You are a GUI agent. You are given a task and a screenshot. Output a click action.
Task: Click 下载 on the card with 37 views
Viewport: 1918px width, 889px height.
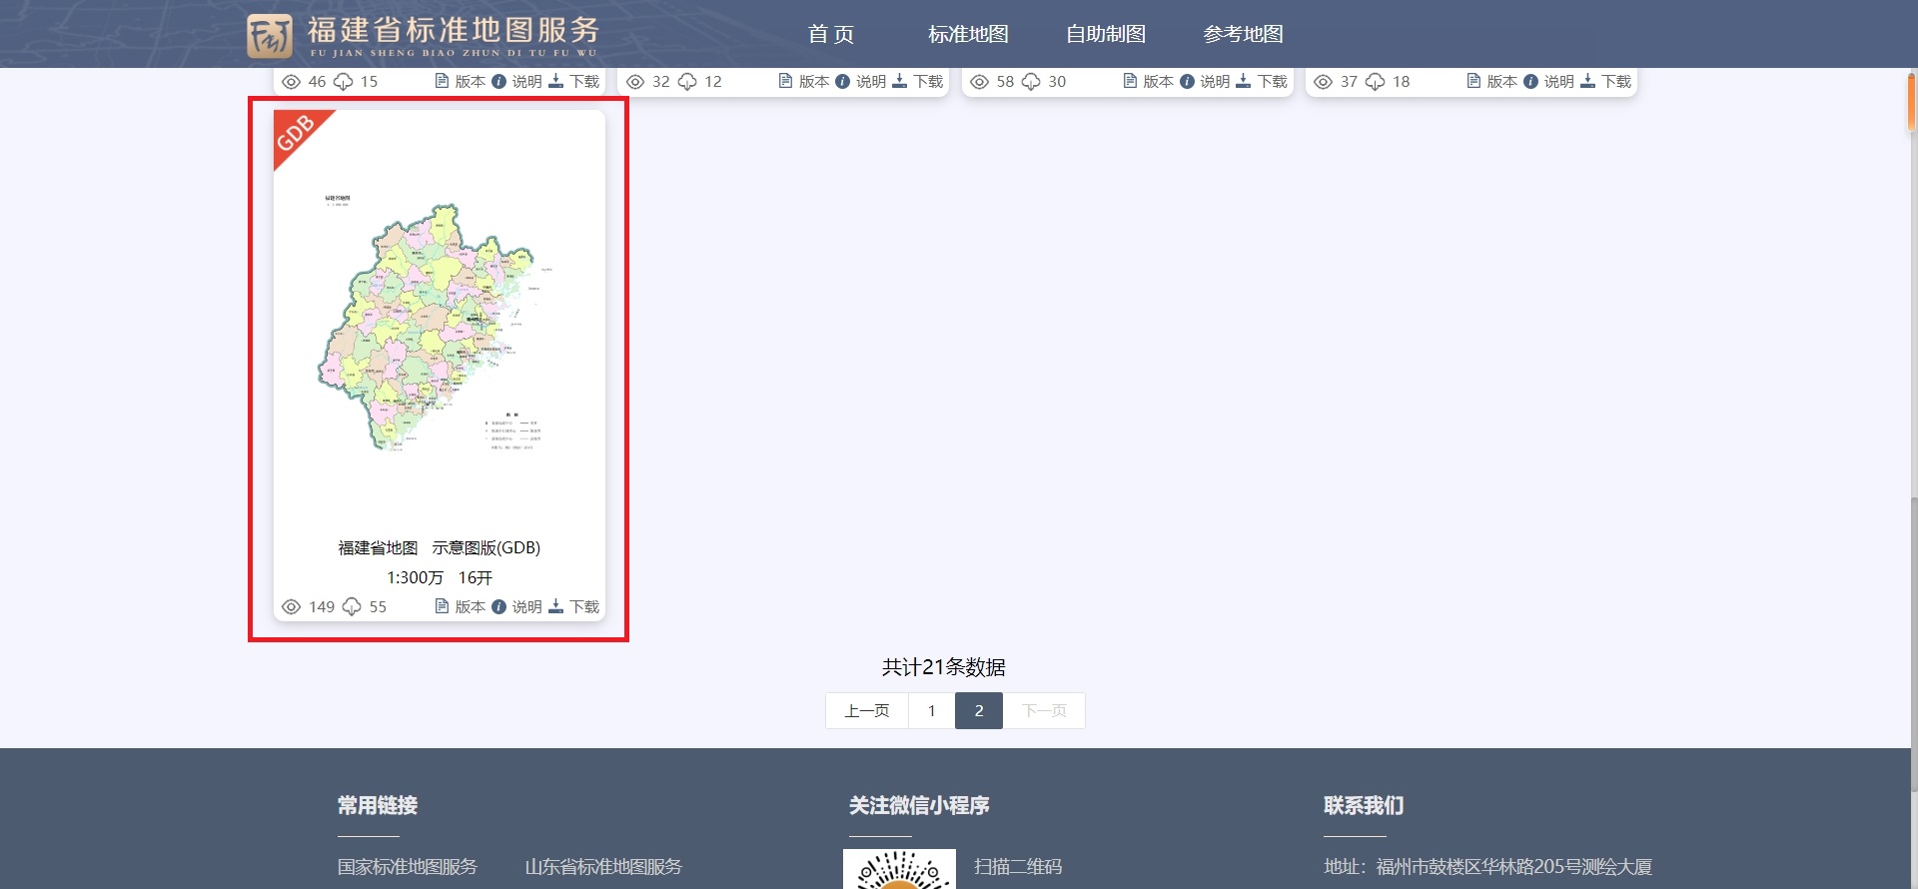coord(1606,82)
